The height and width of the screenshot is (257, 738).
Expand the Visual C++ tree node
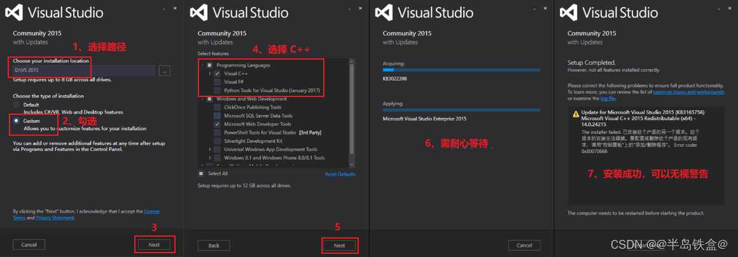210,74
